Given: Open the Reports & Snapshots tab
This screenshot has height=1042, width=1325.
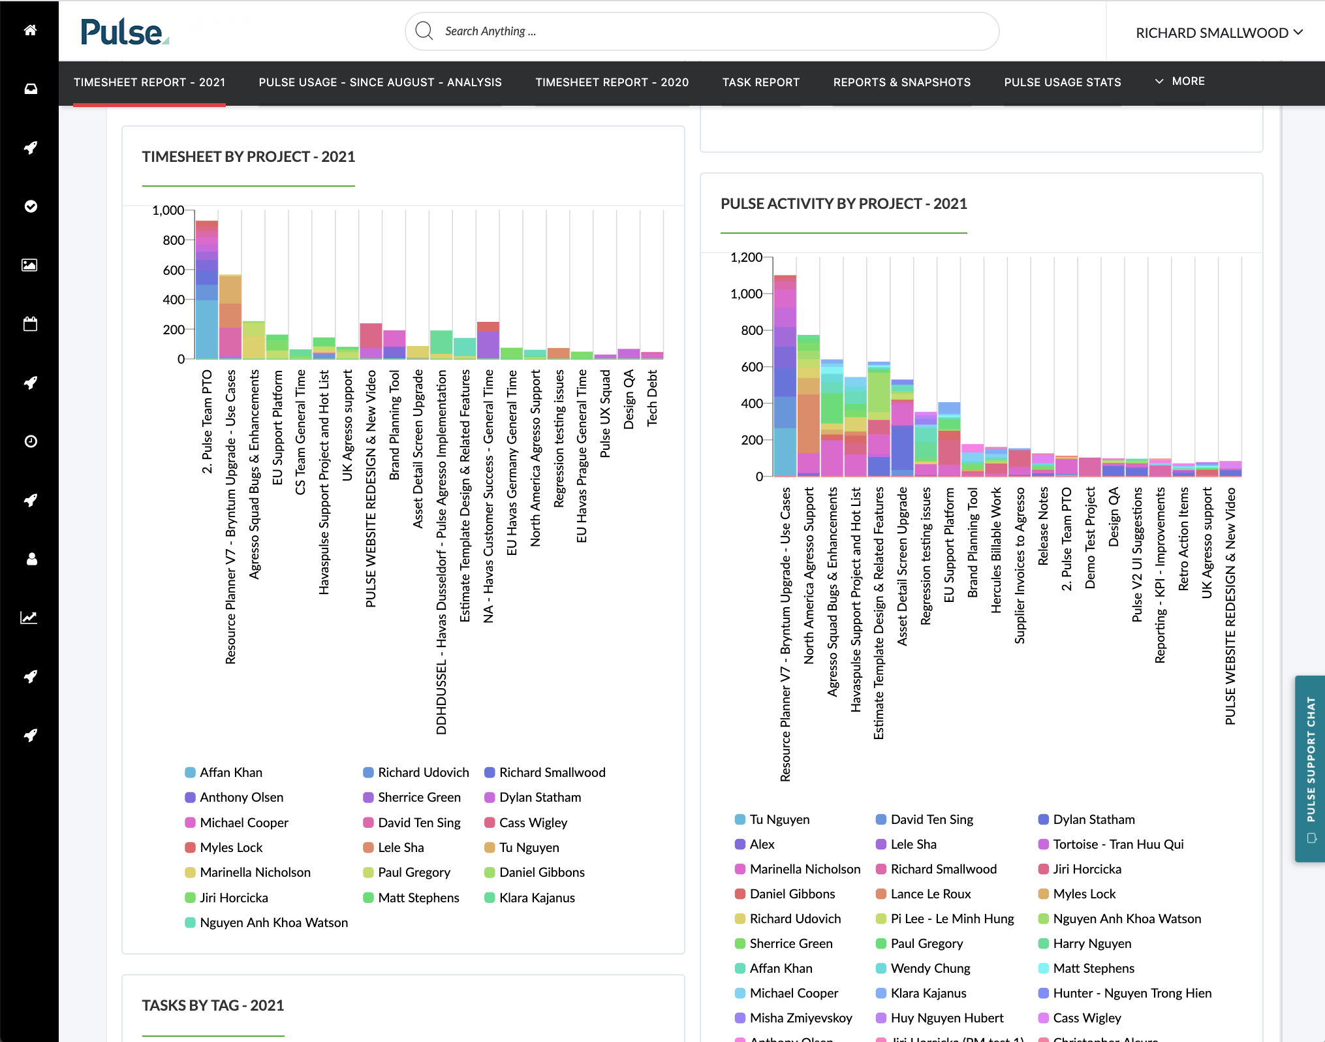Looking at the screenshot, I should click(x=902, y=82).
